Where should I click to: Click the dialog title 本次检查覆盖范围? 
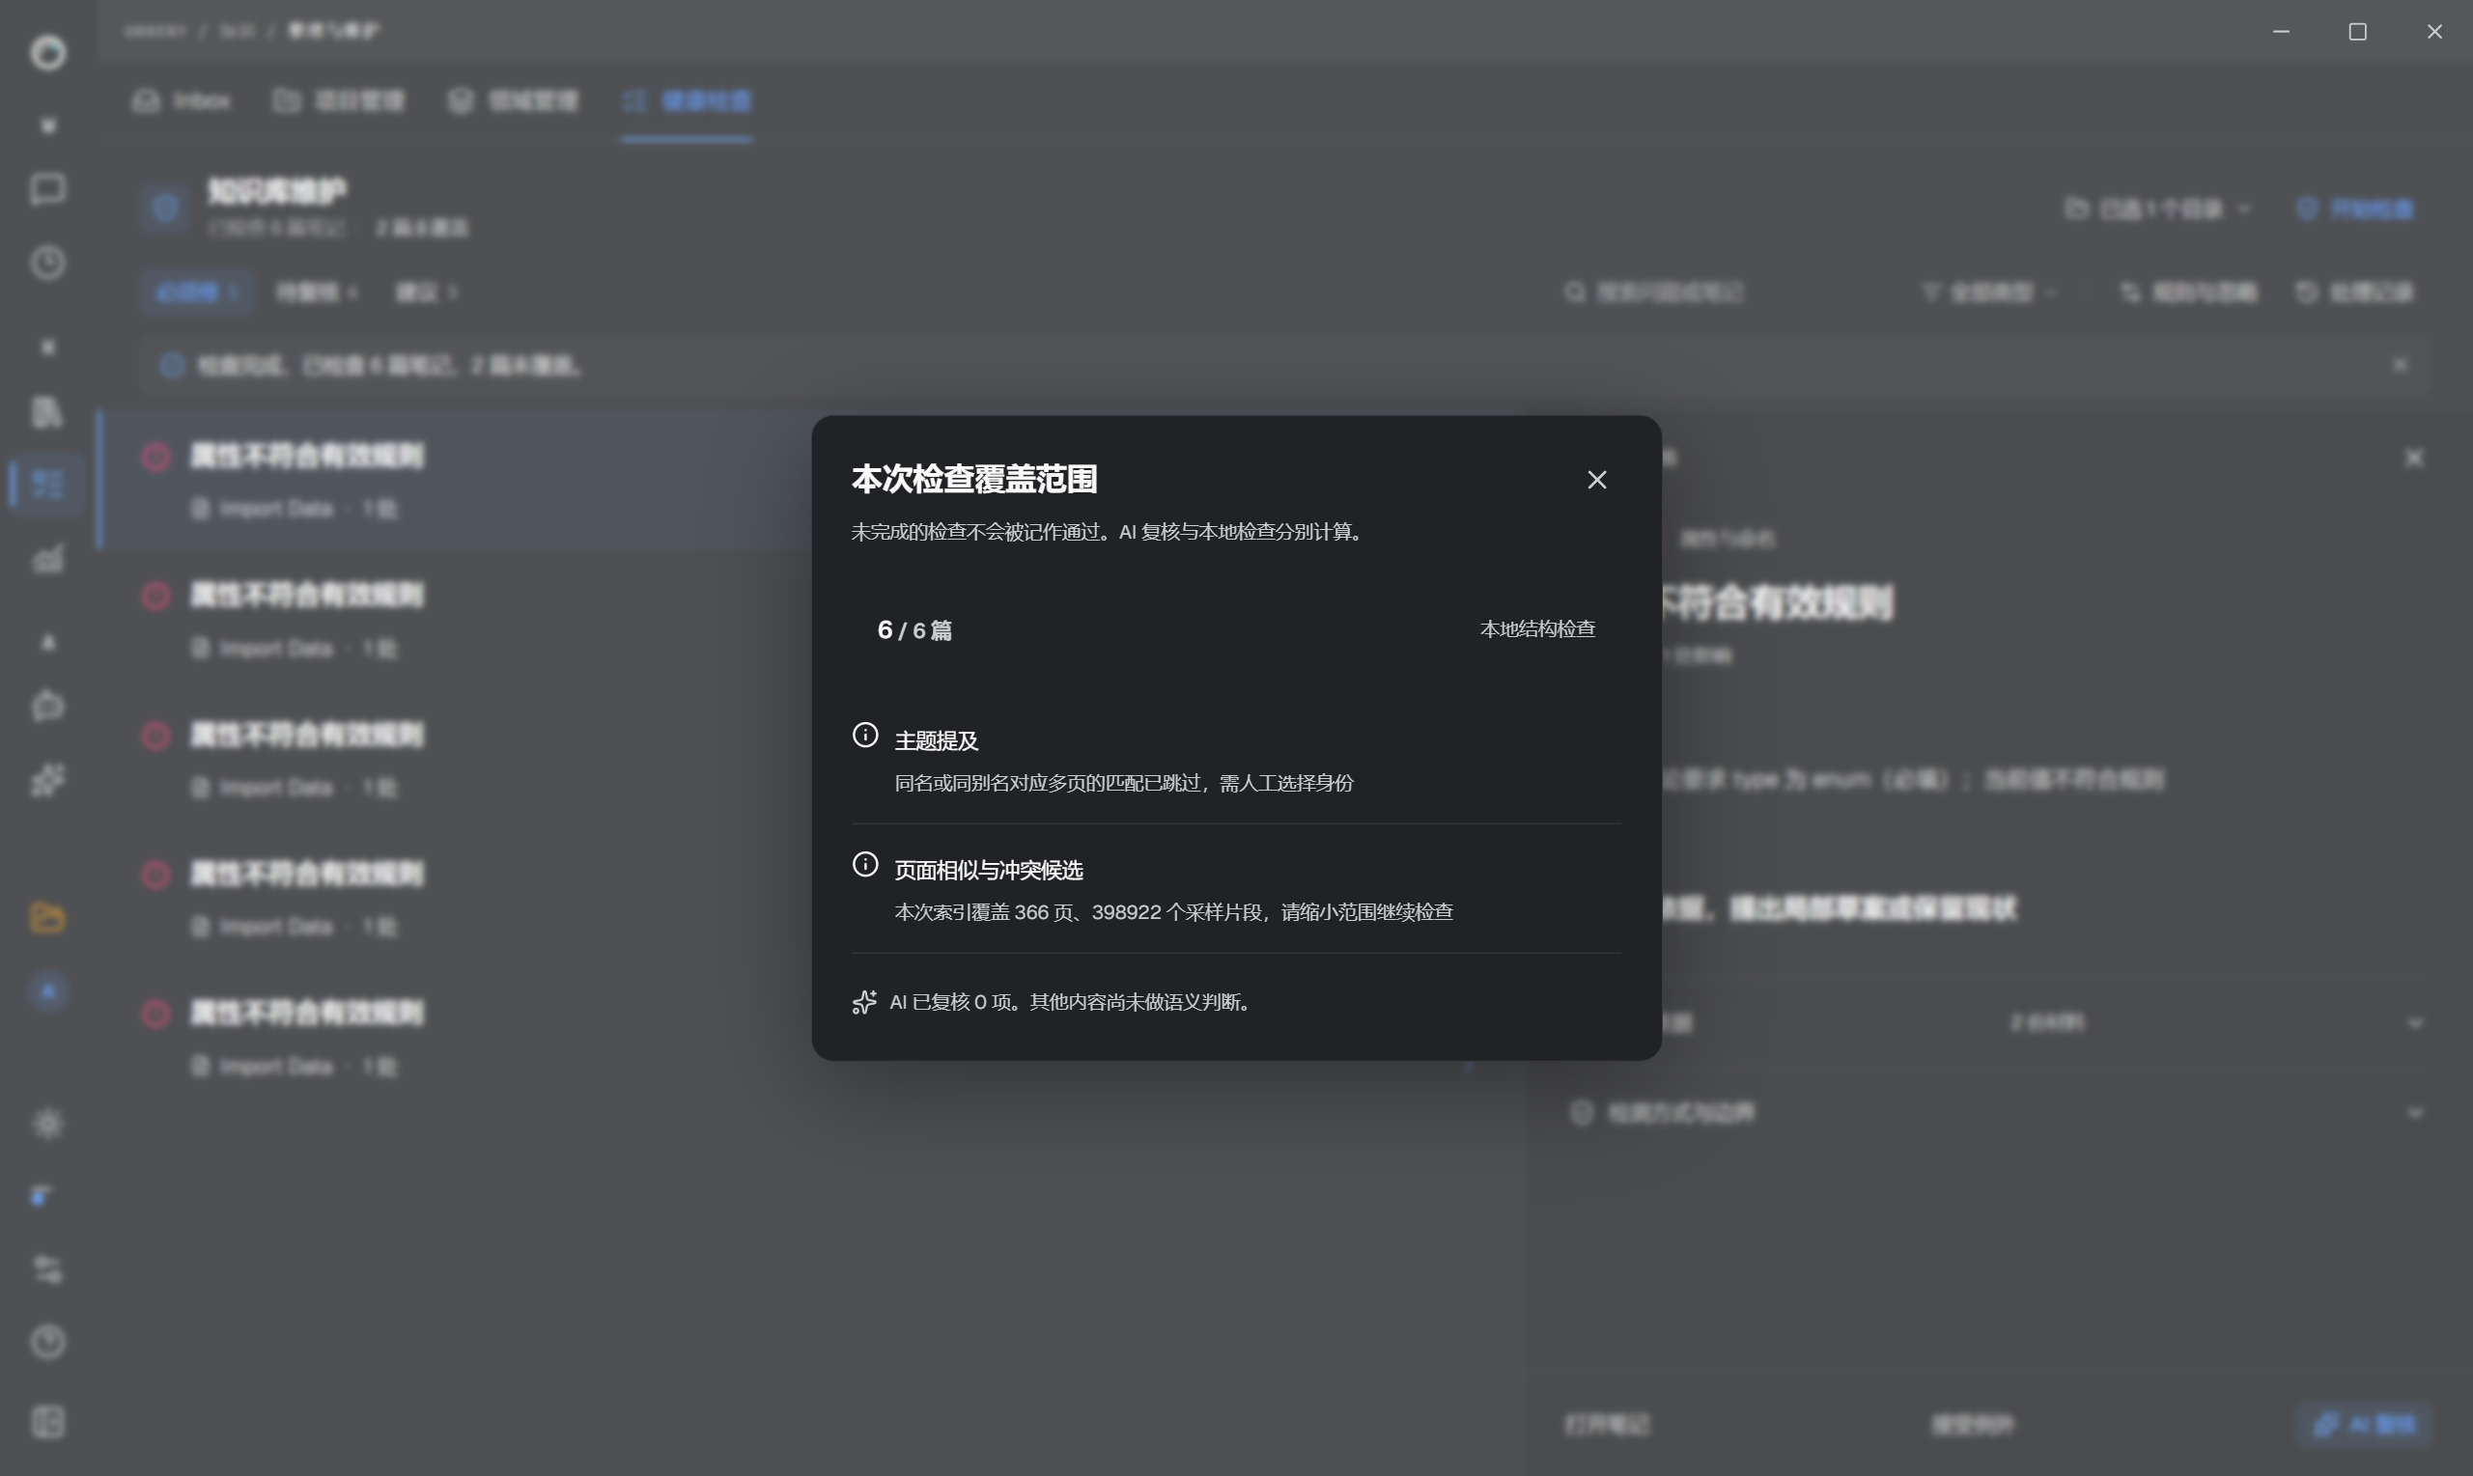974,479
